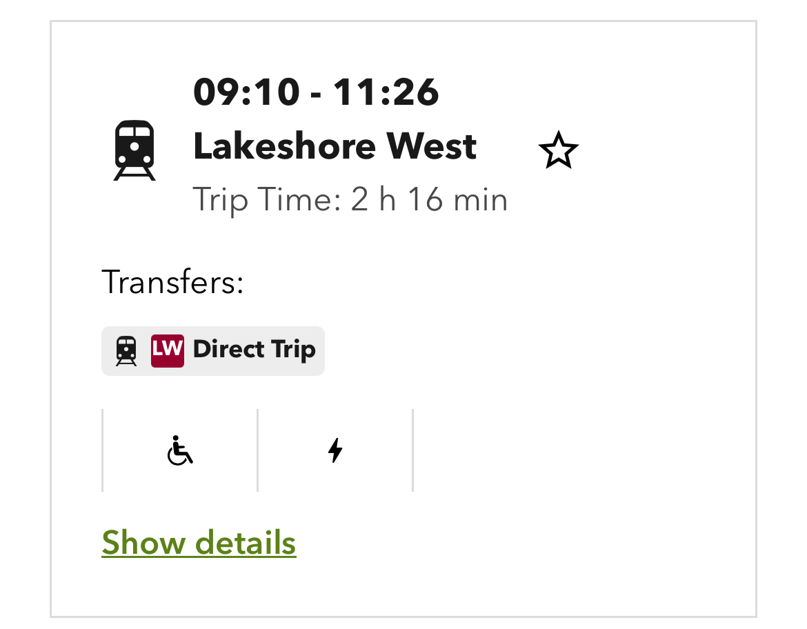
Task: Open the Show details link
Action: click(x=199, y=543)
